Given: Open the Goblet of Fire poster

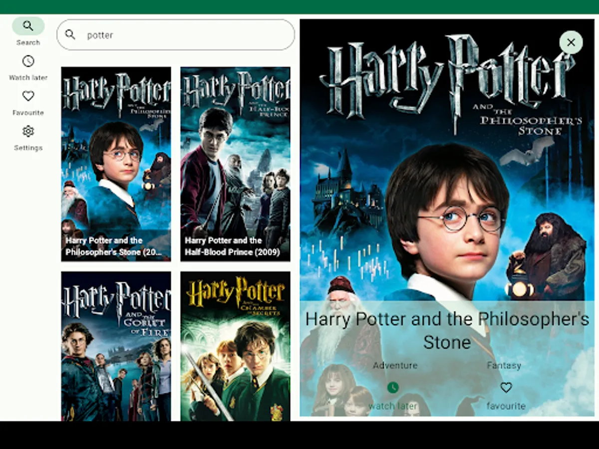Looking at the screenshot, I should (x=116, y=346).
